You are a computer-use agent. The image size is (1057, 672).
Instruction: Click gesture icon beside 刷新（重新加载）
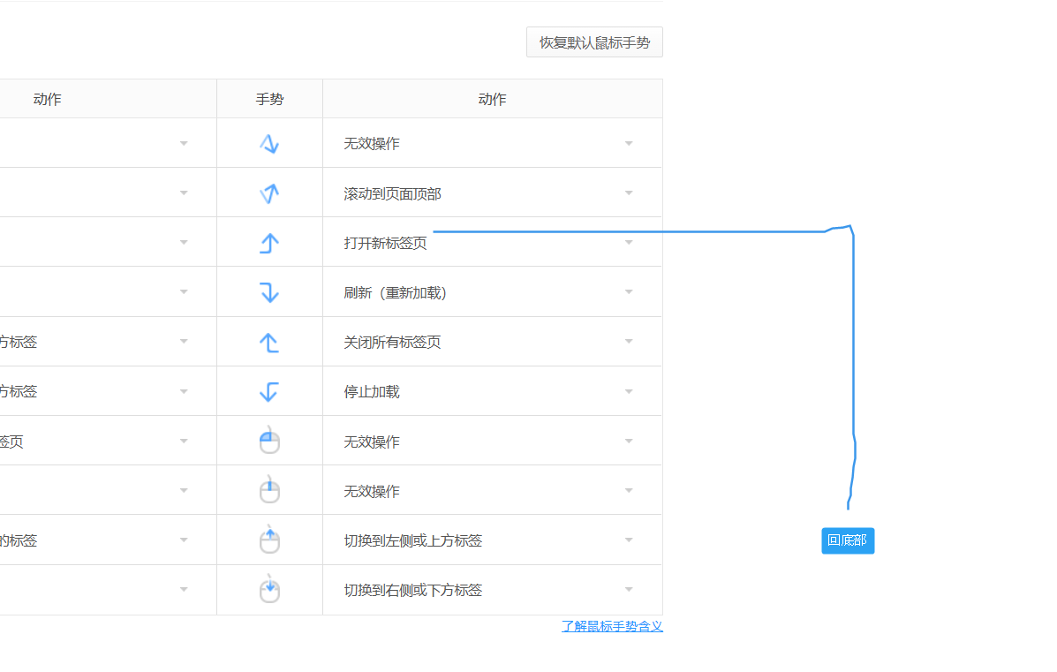pos(269,292)
